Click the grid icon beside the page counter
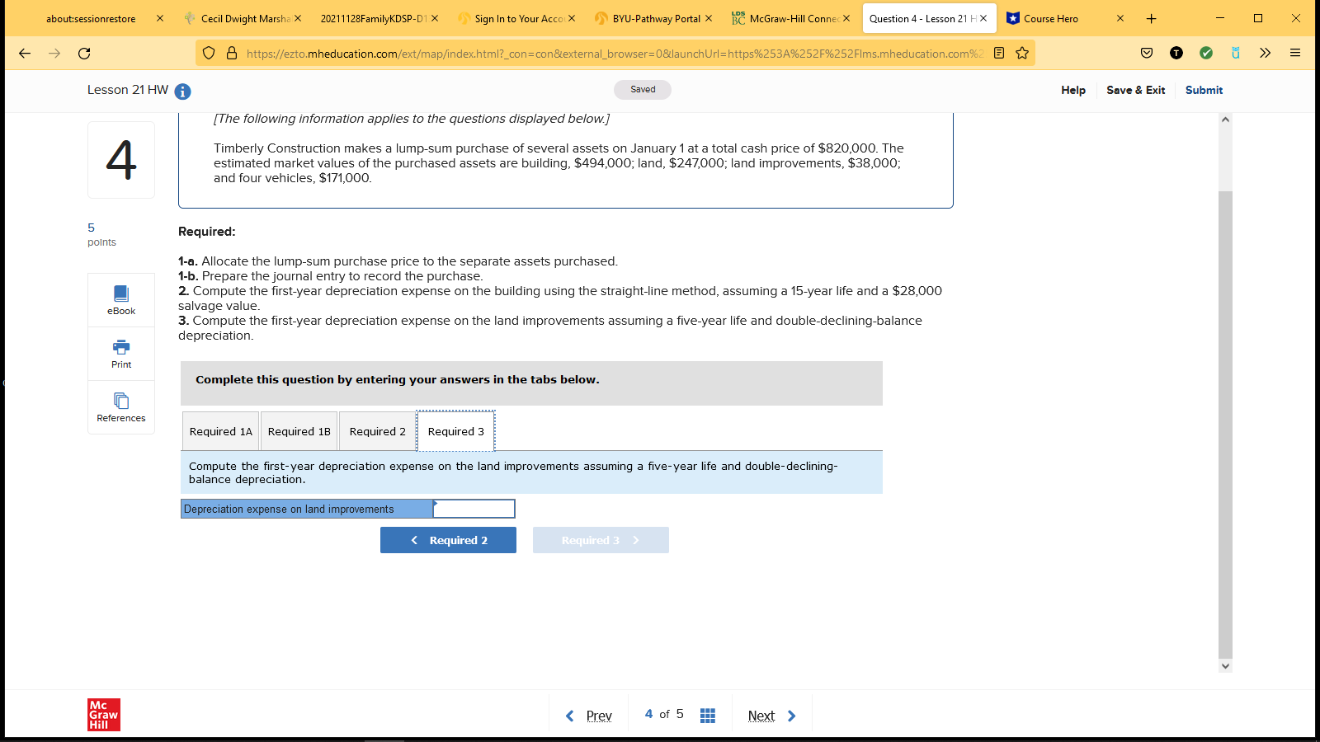1320x742 pixels. (x=707, y=714)
